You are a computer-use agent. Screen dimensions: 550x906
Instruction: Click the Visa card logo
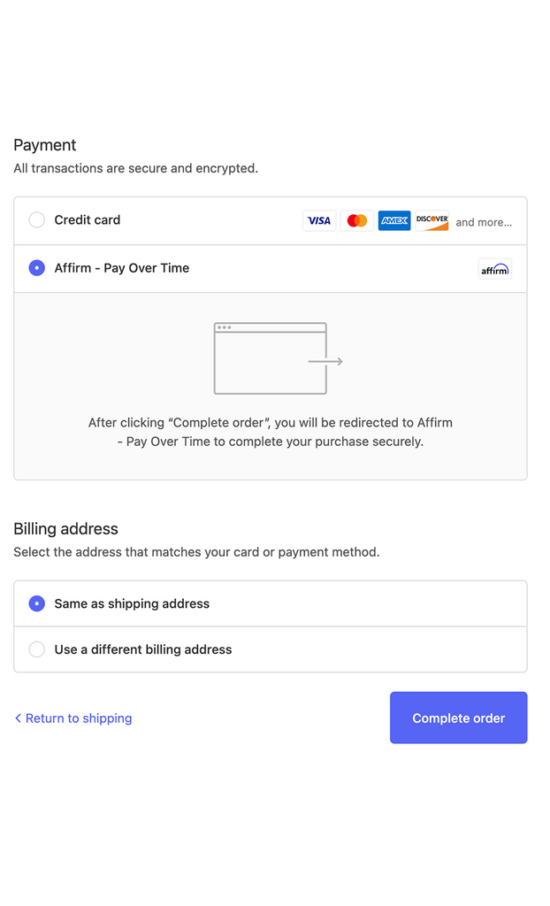point(319,221)
